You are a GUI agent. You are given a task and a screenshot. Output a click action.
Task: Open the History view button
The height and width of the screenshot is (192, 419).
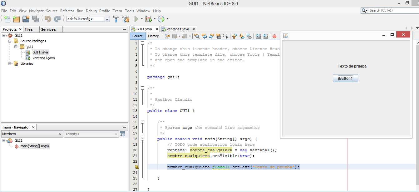(154, 36)
